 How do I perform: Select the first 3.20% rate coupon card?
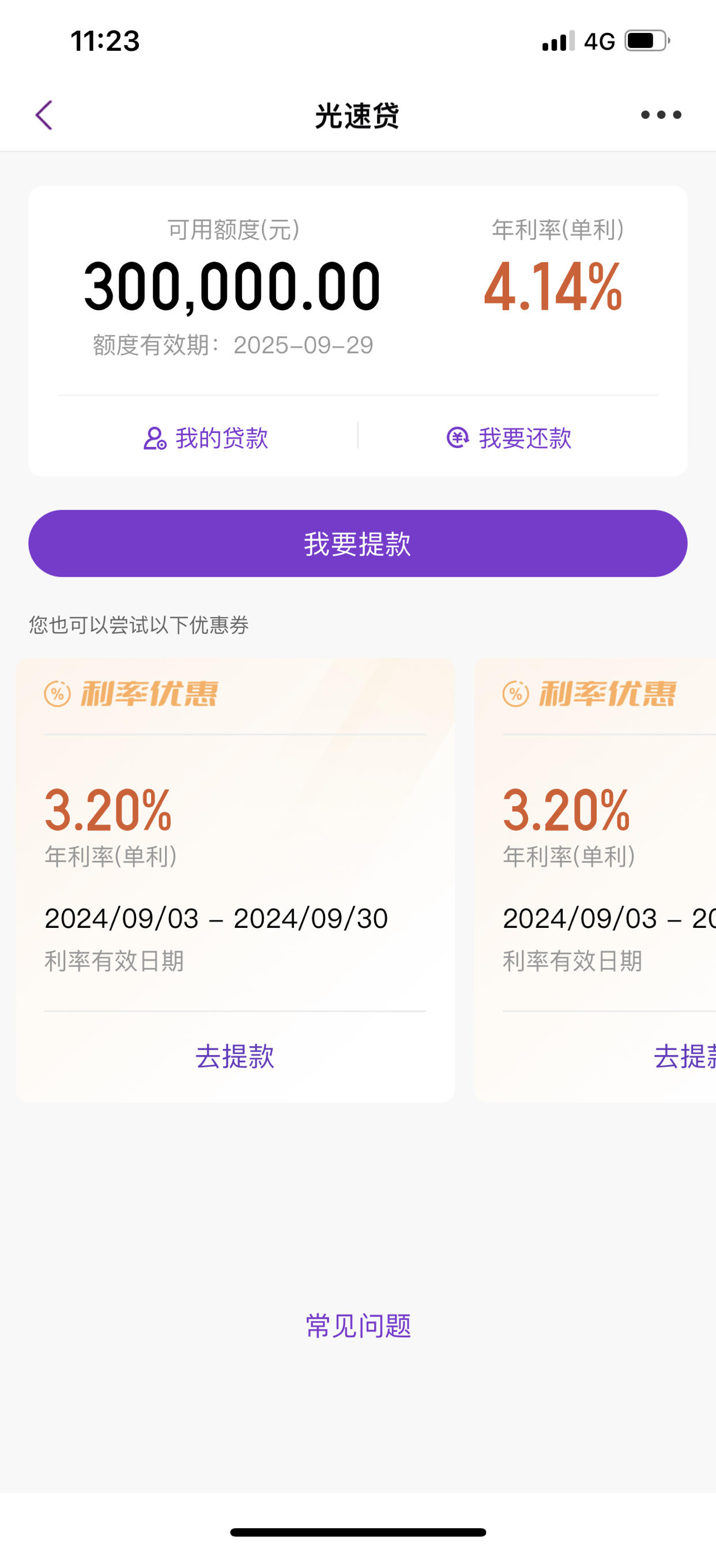235,880
